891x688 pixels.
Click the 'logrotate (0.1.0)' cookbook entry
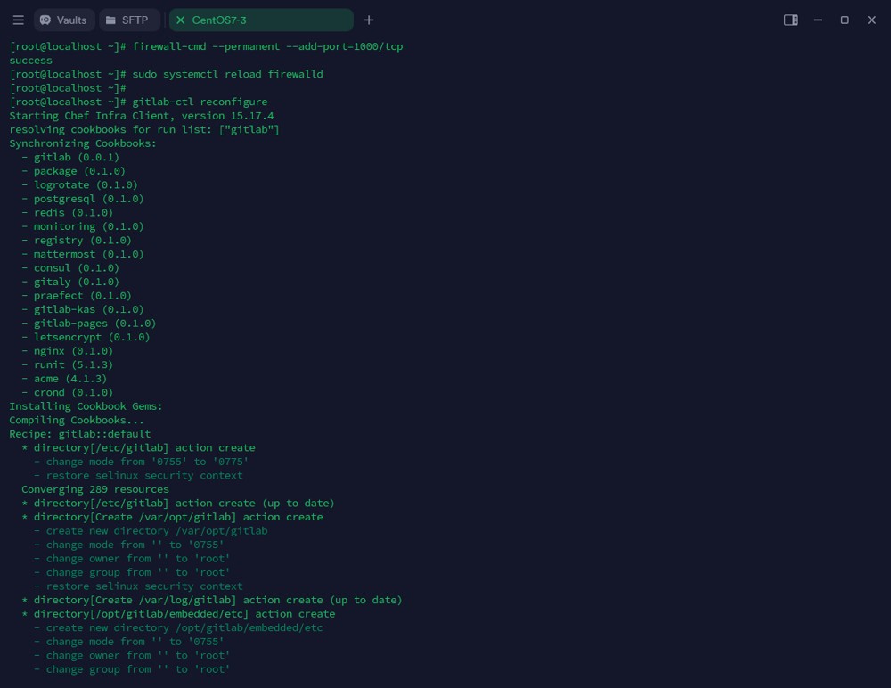86,184
